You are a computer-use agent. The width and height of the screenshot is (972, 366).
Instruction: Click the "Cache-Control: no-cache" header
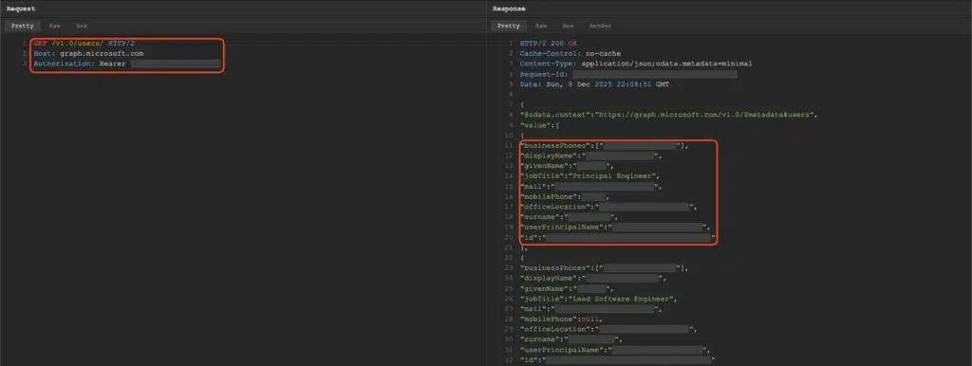(570, 54)
